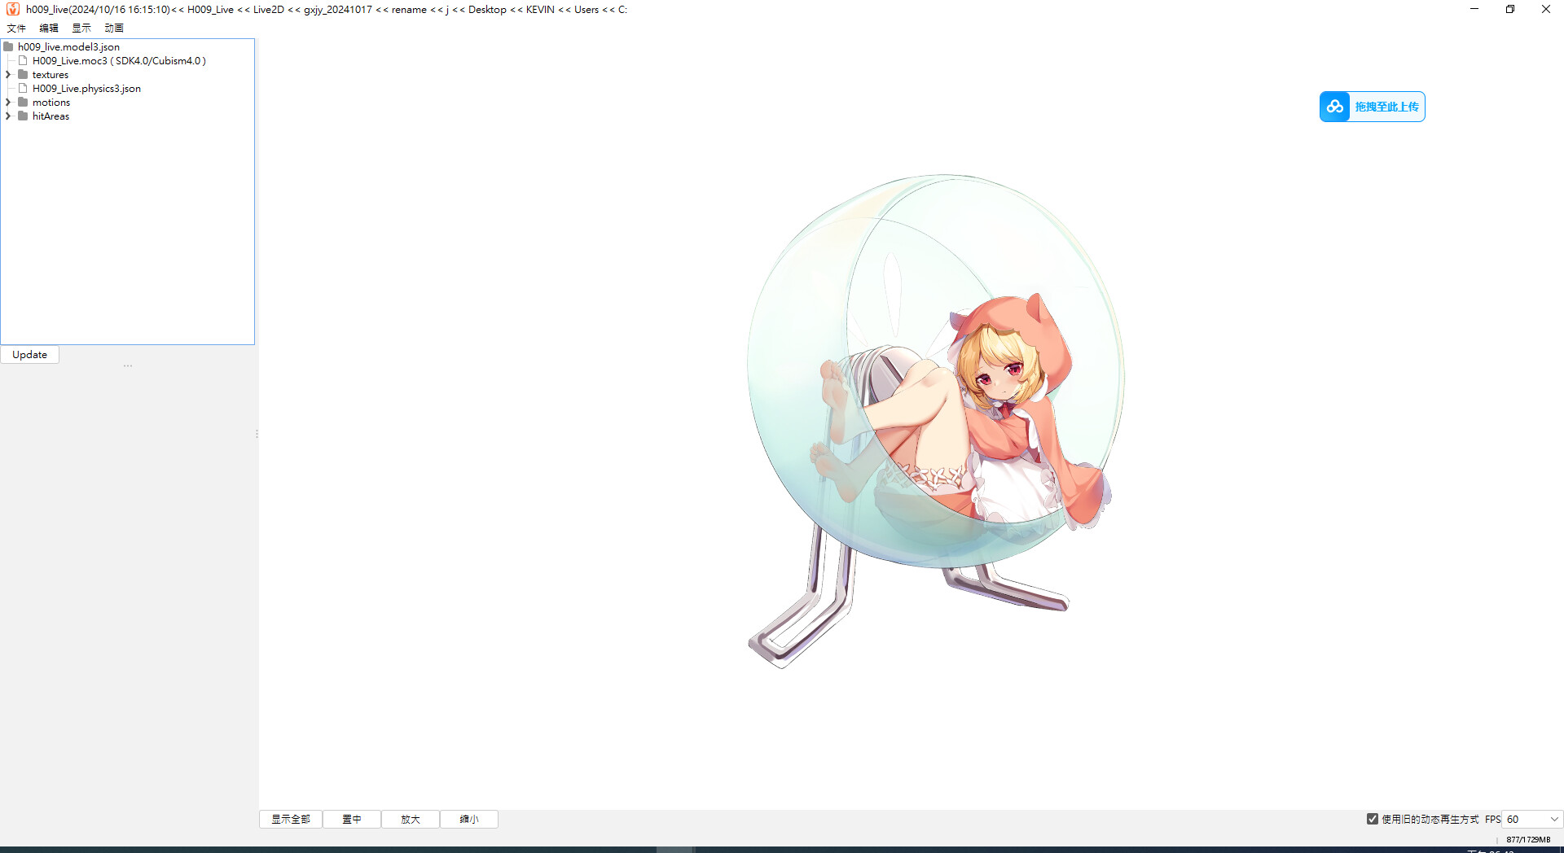The image size is (1564, 853).
Task: Click the cloud icon on upload widget
Action: [x=1335, y=107]
